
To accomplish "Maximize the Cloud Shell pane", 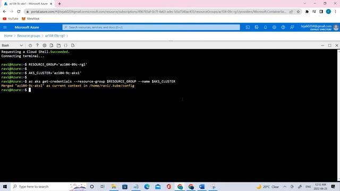I will [329, 46].
